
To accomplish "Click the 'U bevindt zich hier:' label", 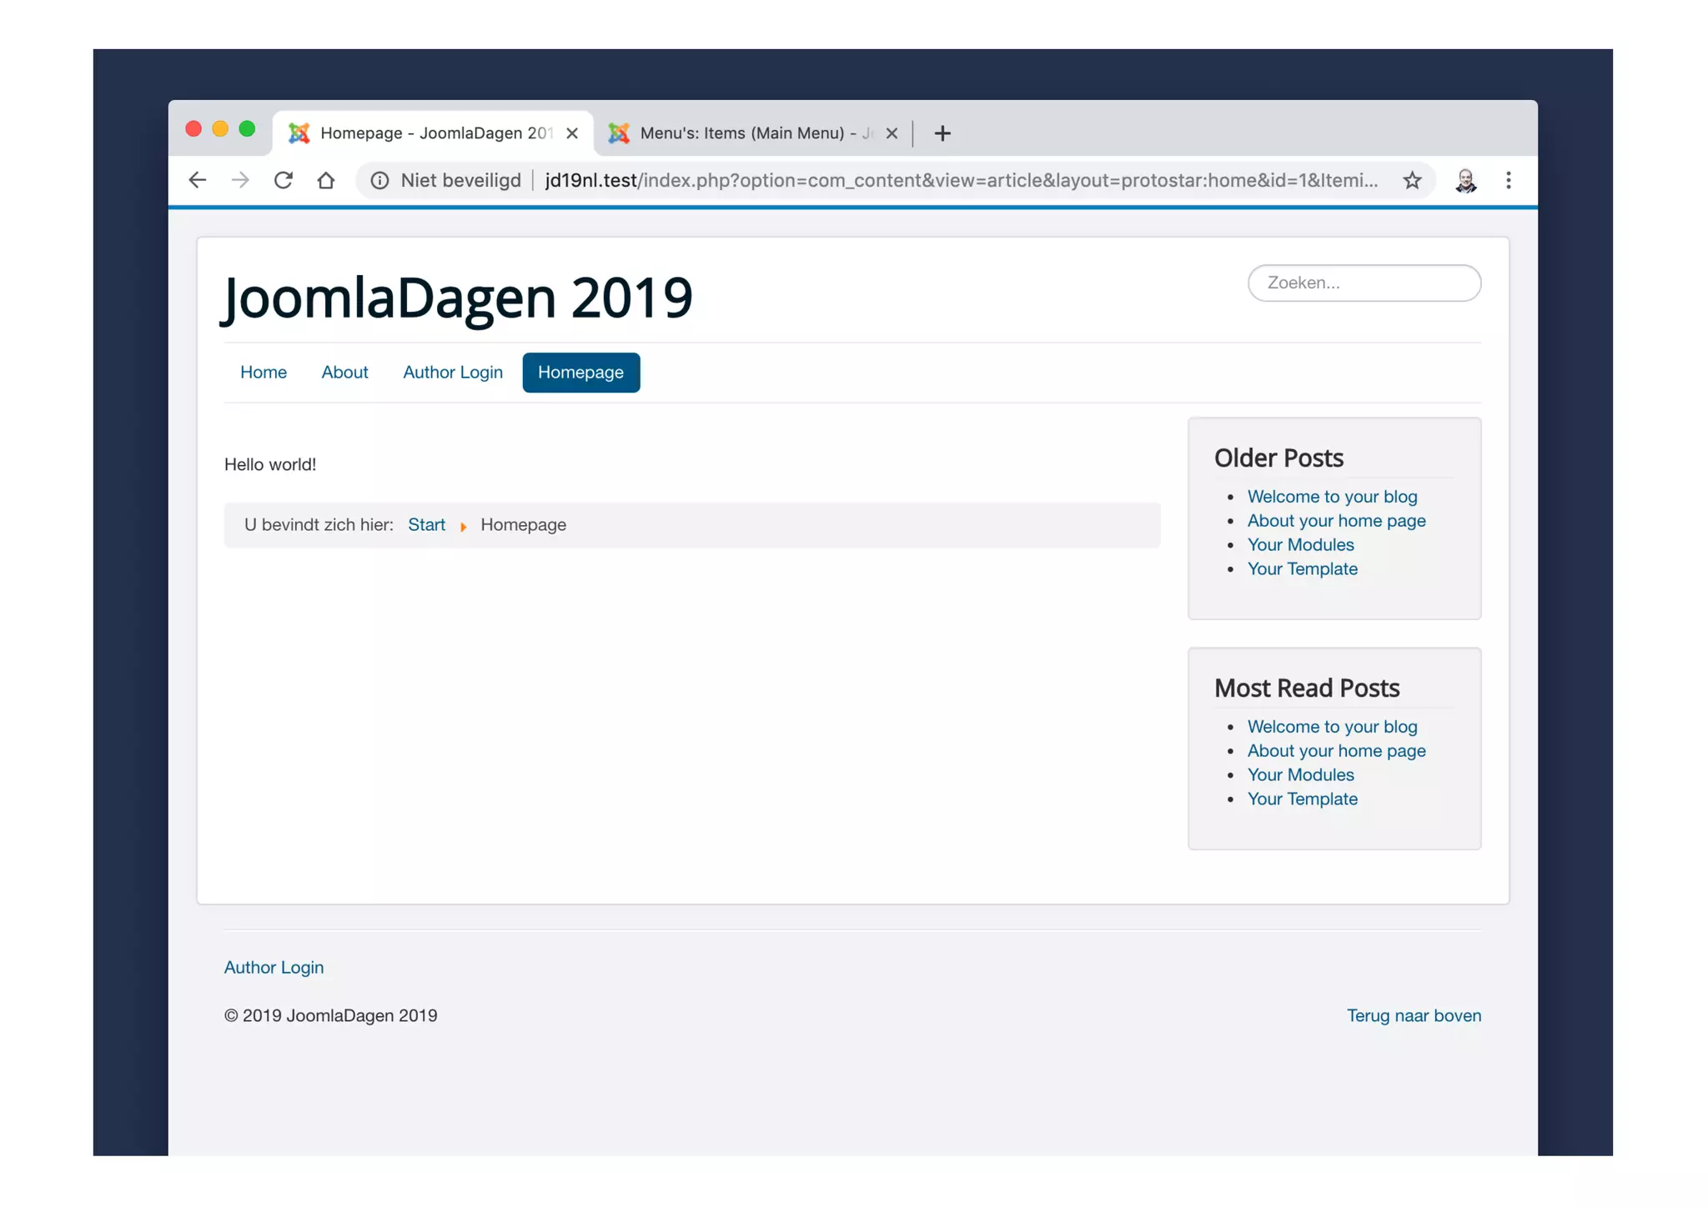I will (319, 524).
